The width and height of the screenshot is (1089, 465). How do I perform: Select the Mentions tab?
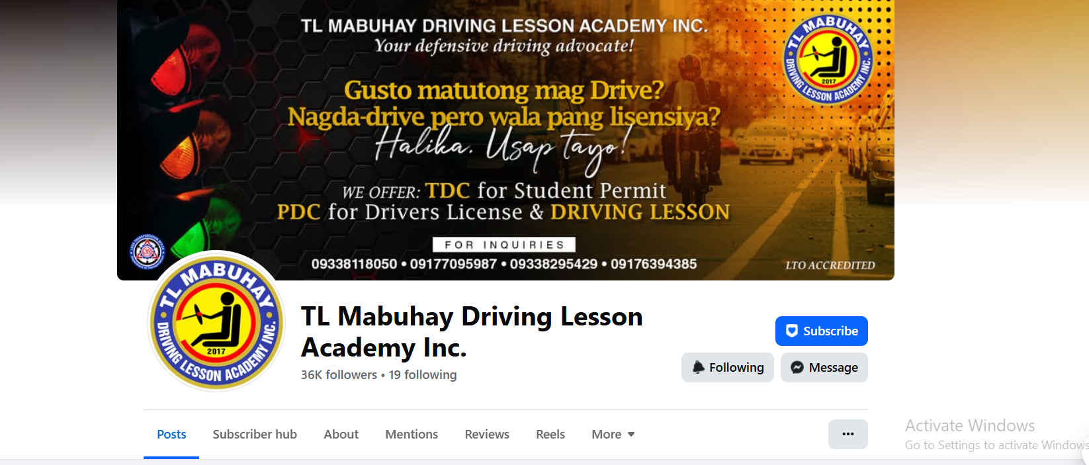(412, 434)
